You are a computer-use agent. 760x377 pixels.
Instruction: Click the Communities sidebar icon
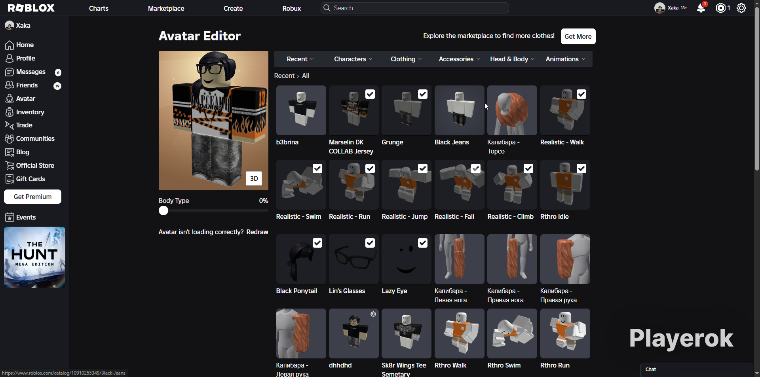point(9,139)
